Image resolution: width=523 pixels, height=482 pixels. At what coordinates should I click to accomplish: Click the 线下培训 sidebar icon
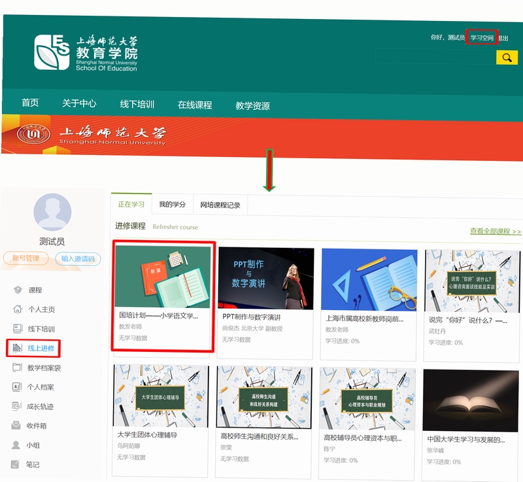point(18,328)
